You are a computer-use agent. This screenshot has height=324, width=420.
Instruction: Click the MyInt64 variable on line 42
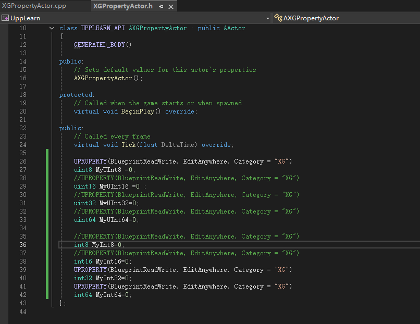pyautogui.click(x=108, y=295)
